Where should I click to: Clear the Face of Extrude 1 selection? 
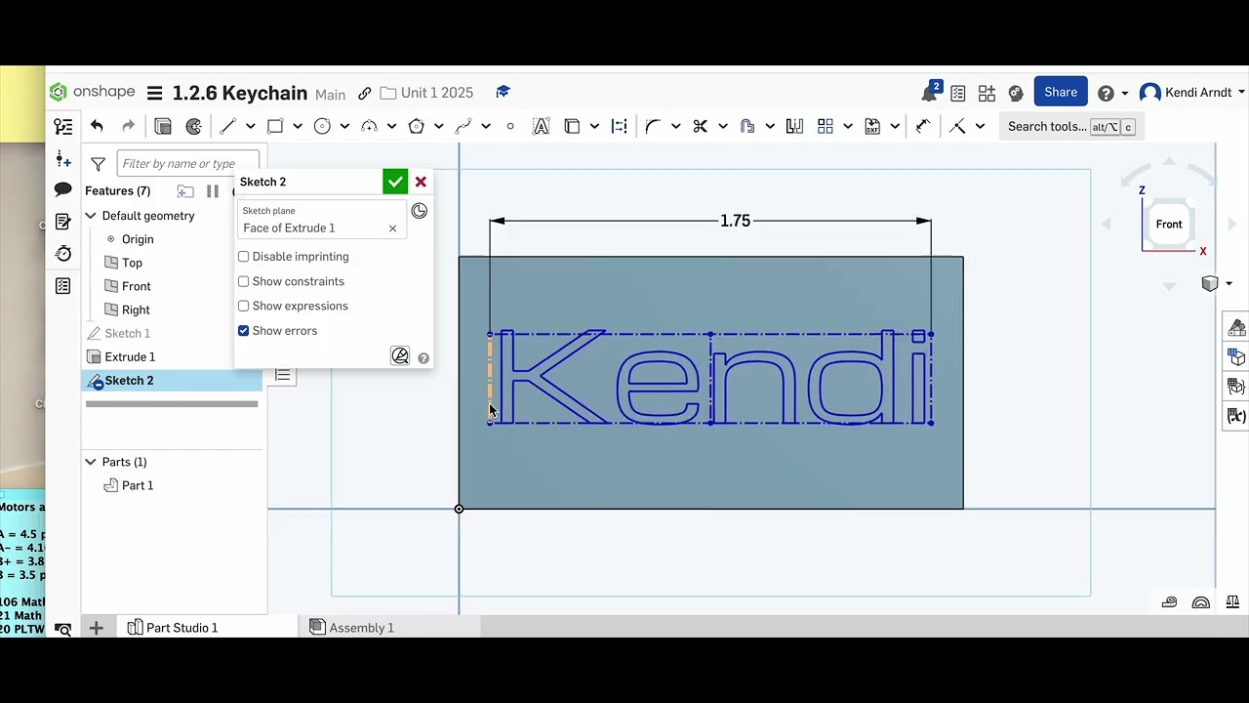(x=392, y=228)
